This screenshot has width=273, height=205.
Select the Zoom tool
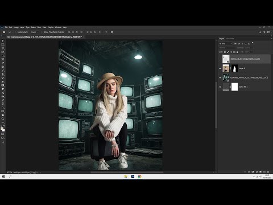(x=3, y=118)
